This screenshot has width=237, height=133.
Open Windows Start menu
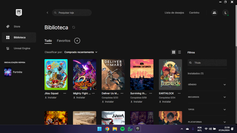pos(100,129)
